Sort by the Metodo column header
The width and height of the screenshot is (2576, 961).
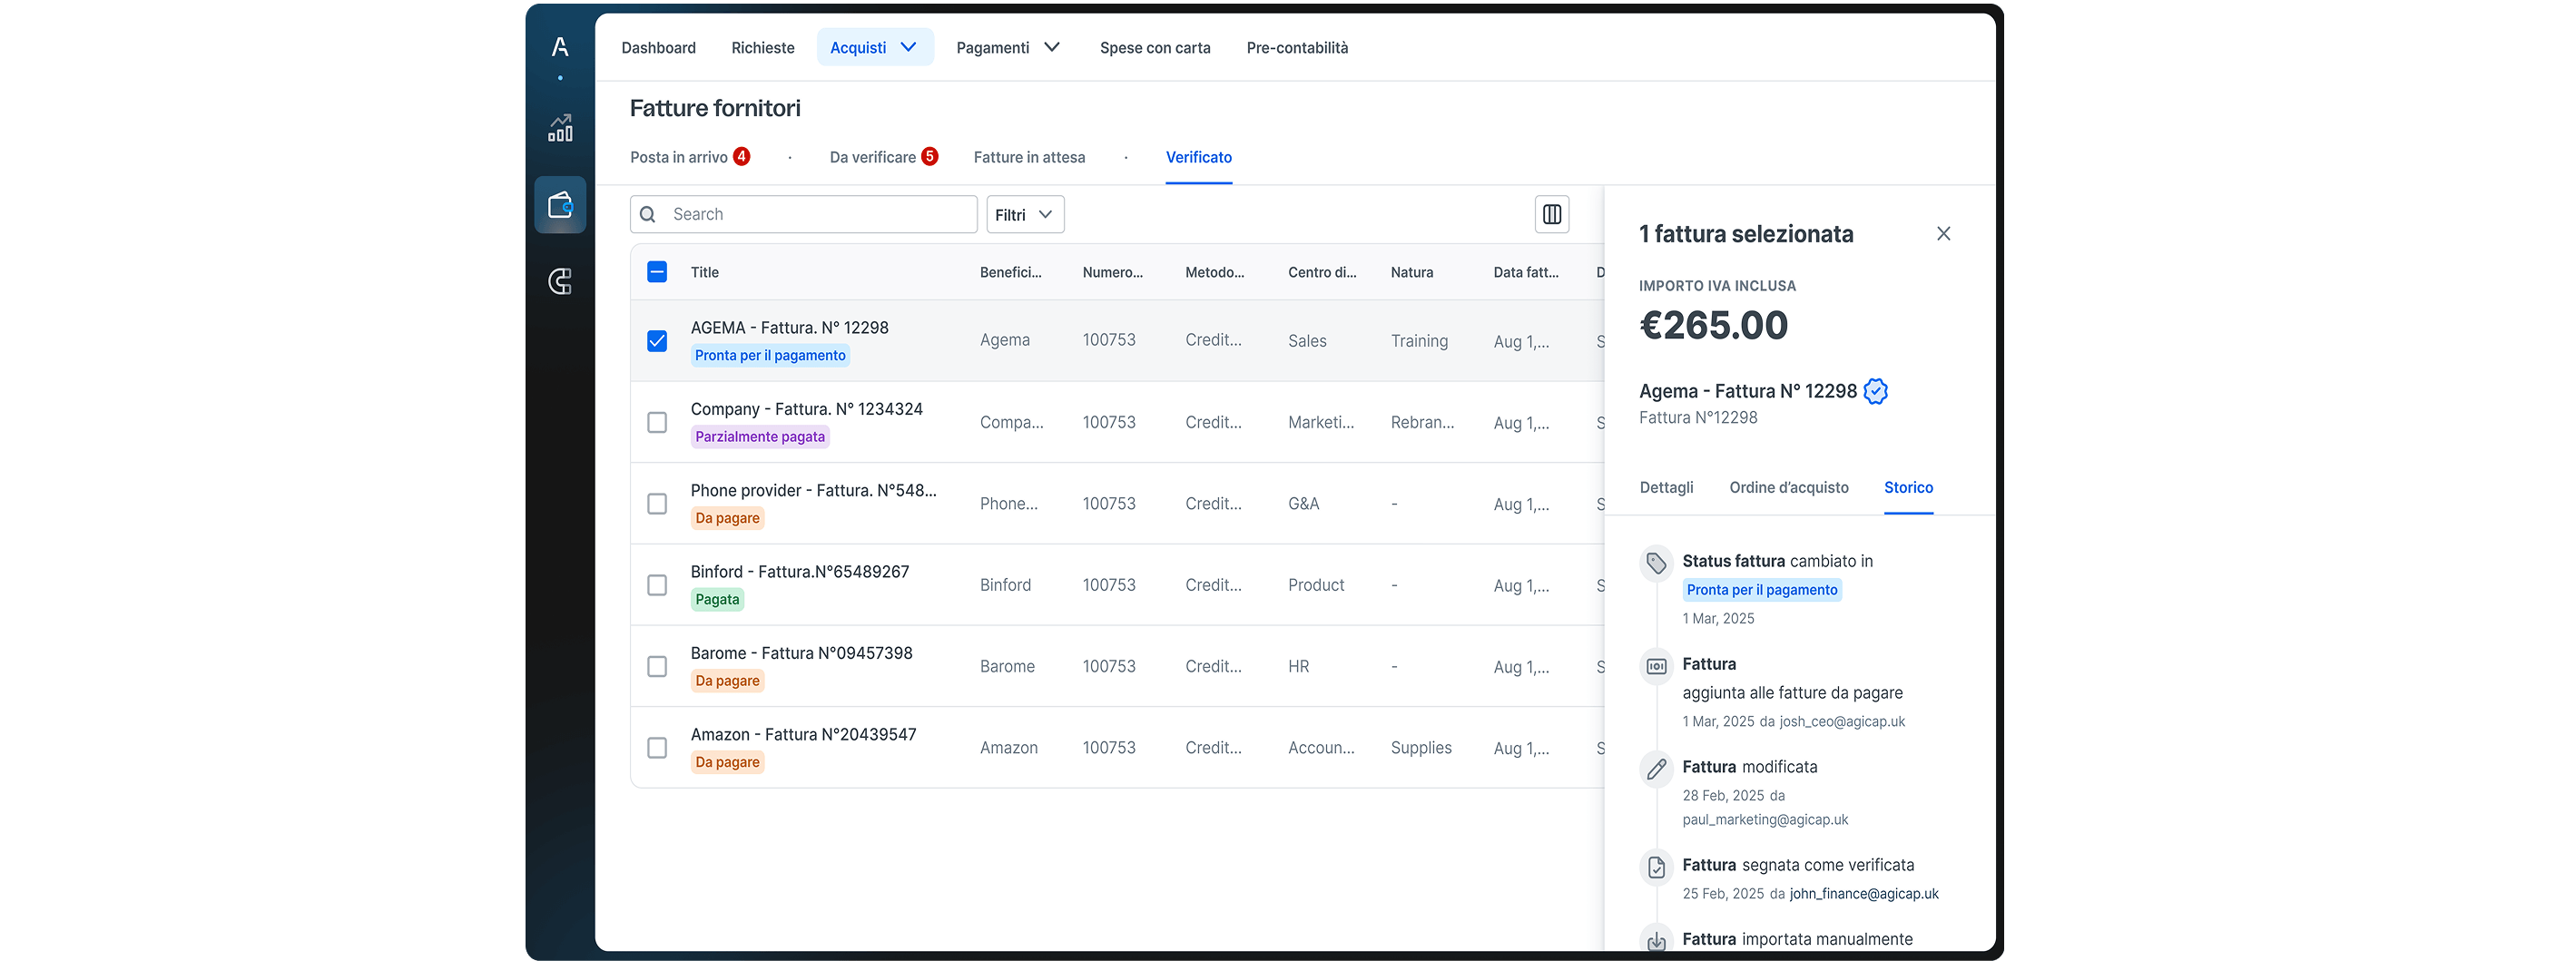pos(1215,272)
